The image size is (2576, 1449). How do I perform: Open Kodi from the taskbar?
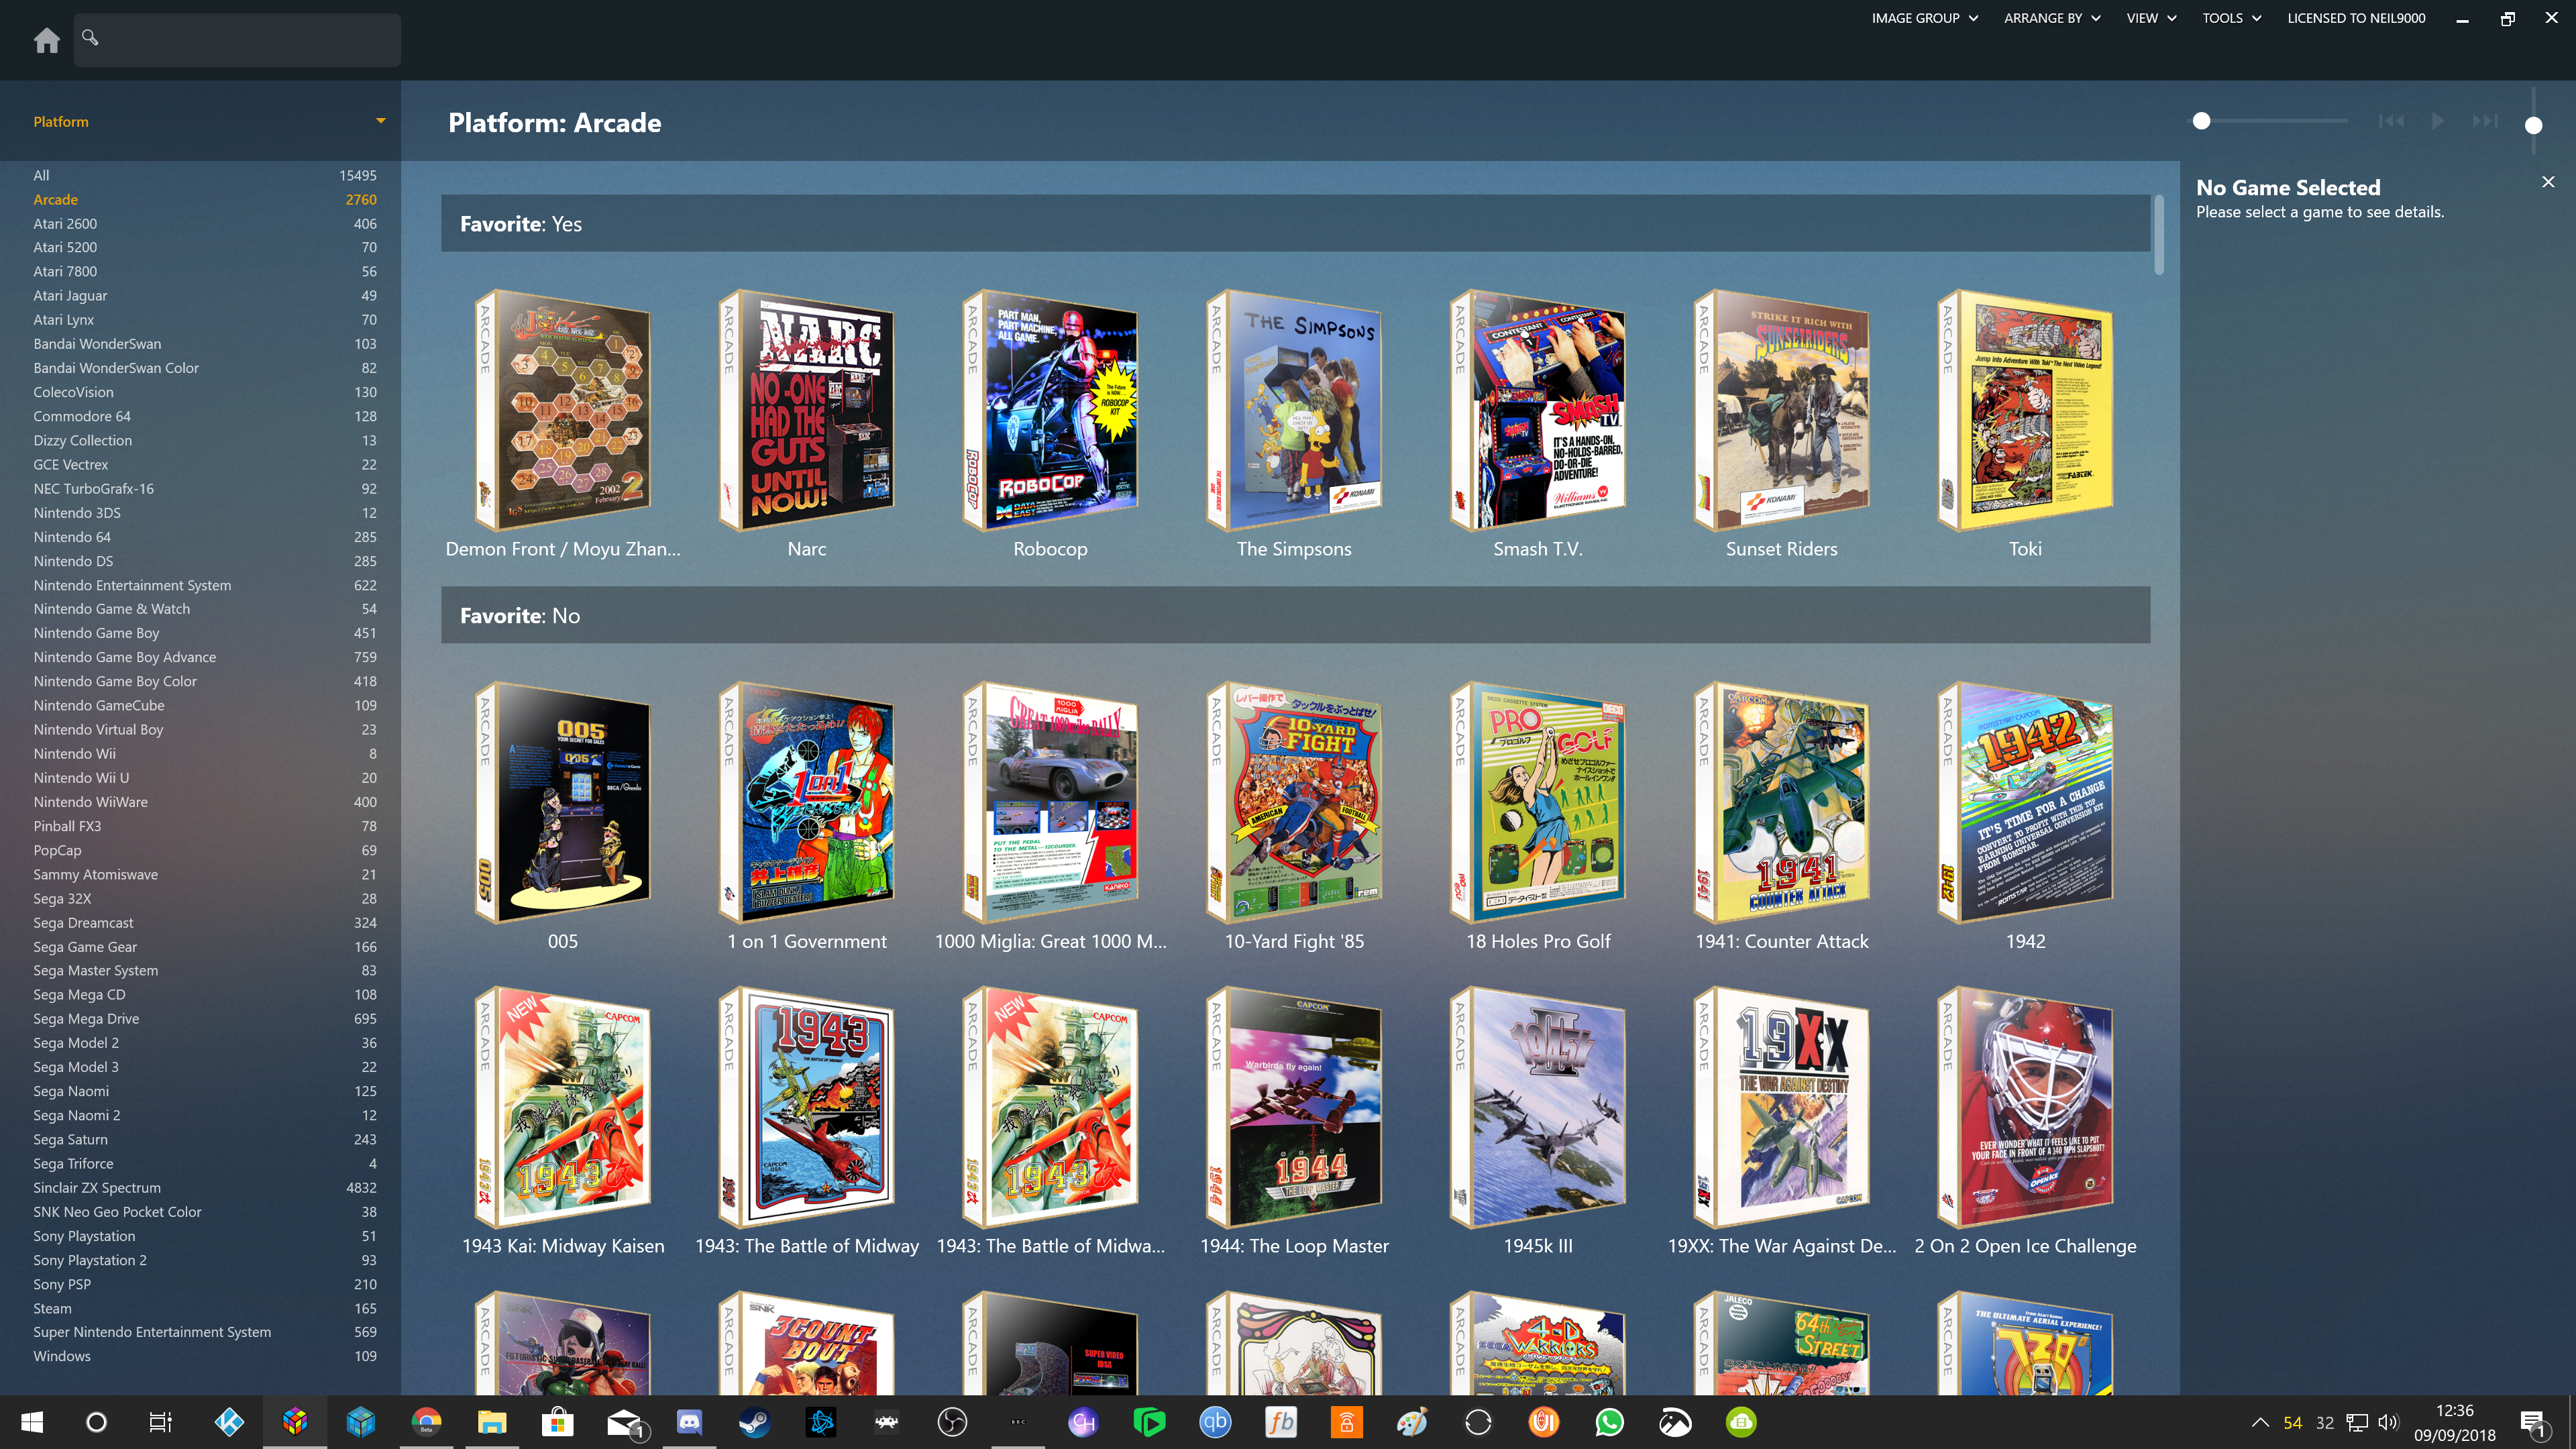coord(229,1421)
